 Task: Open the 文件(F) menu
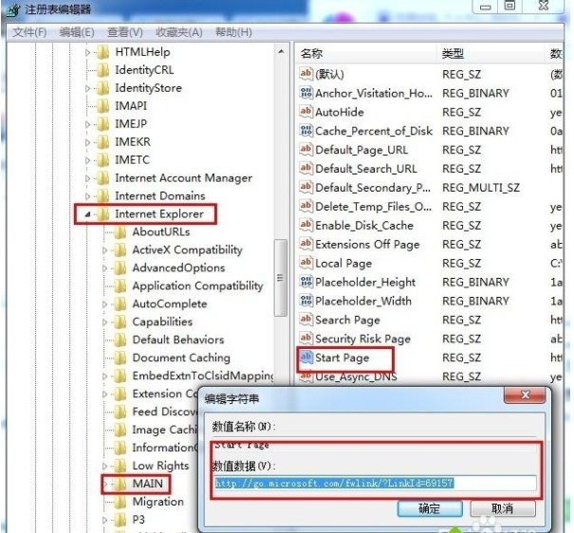click(x=29, y=32)
